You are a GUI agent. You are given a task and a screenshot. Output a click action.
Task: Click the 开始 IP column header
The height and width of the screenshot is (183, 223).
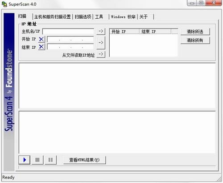(x=124, y=32)
